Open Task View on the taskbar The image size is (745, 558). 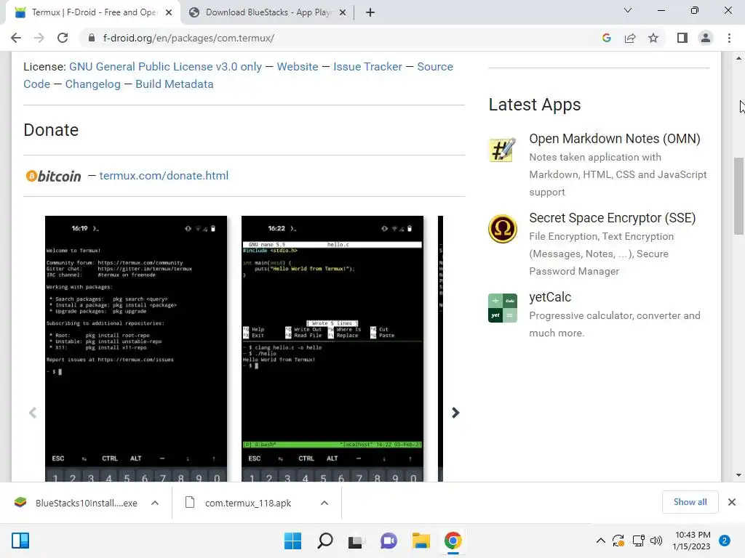point(356,541)
